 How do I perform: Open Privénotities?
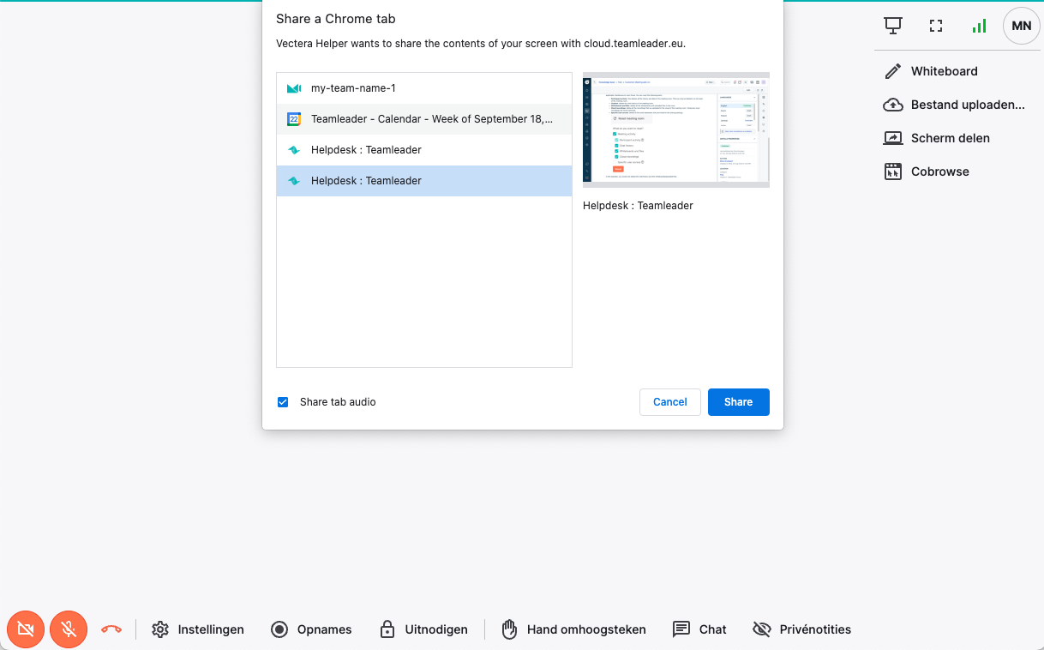click(801, 629)
